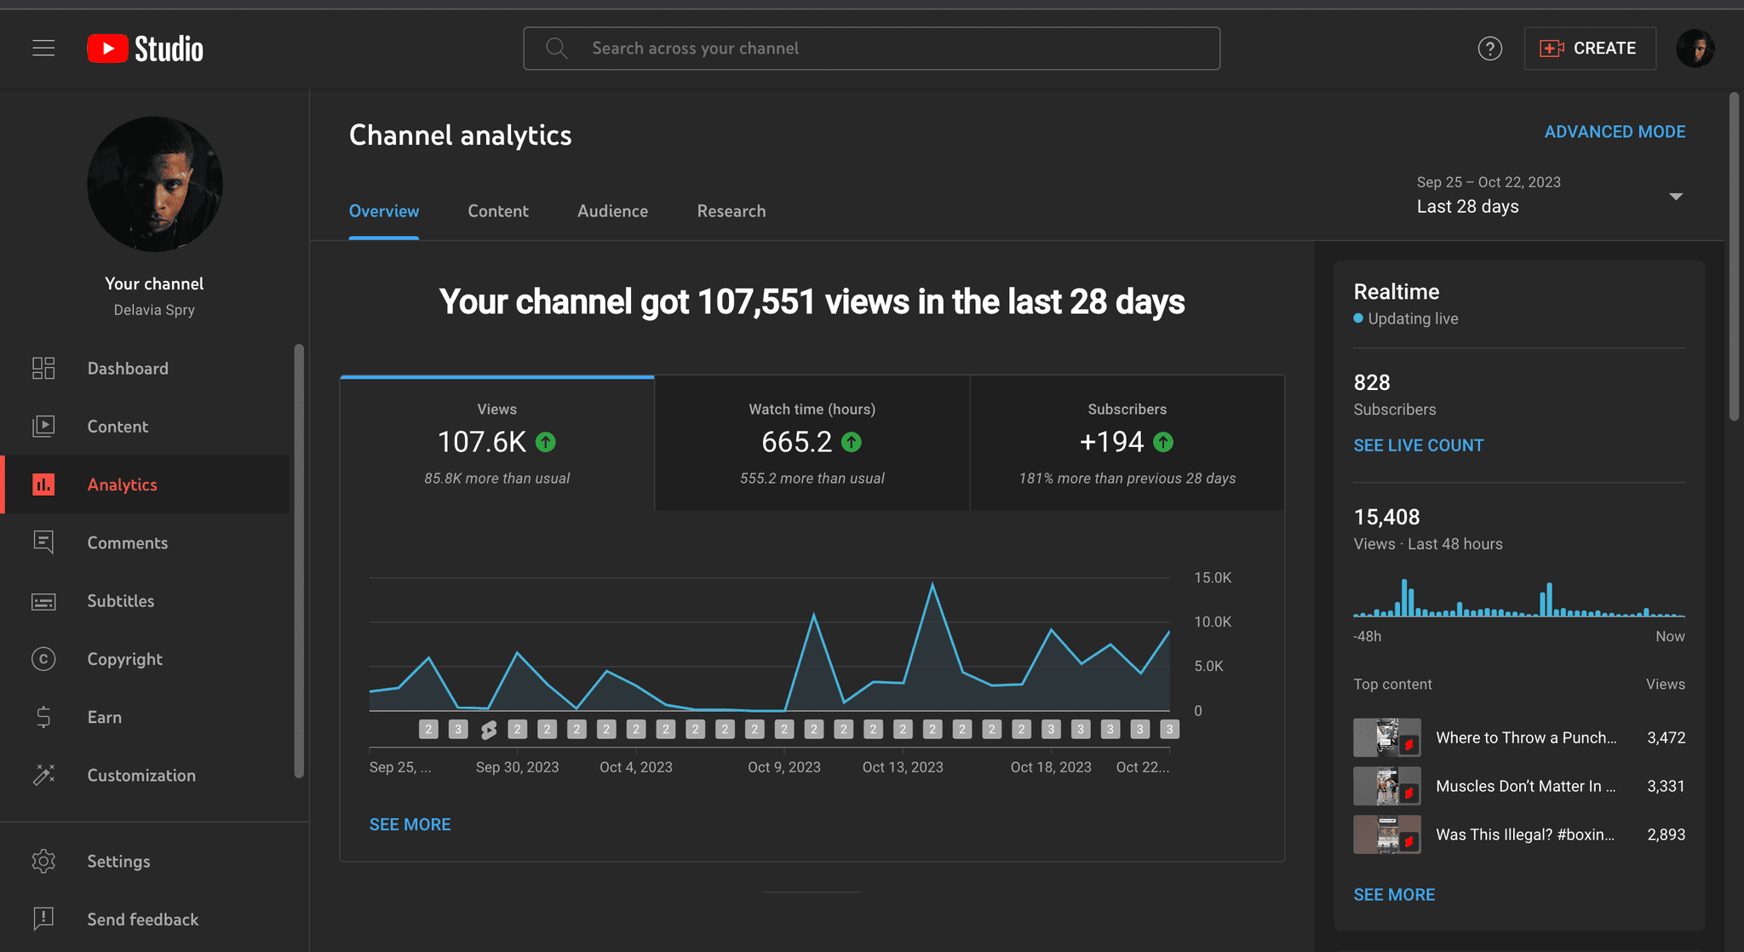The height and width of the screenshot is (952, 1744).
Task: Click the Send feedback icon
Action: (x=44, y=919)
